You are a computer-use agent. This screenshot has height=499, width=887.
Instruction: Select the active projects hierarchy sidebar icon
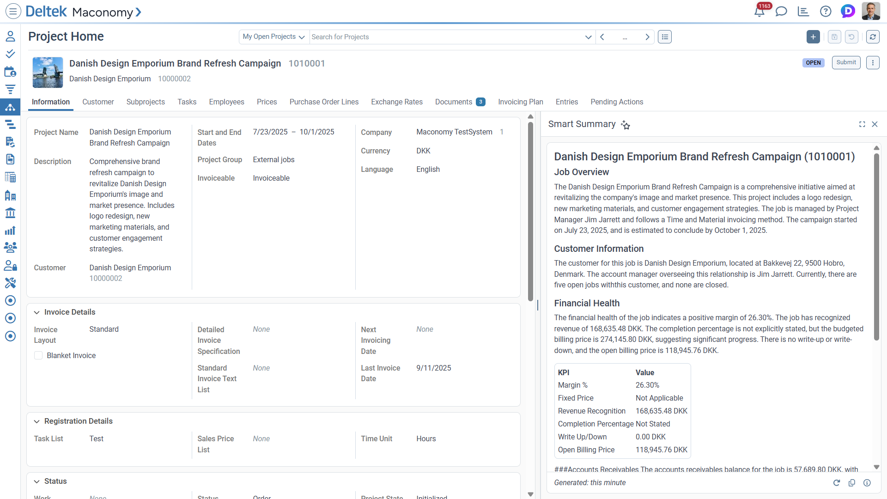click(x=10, y=107)
